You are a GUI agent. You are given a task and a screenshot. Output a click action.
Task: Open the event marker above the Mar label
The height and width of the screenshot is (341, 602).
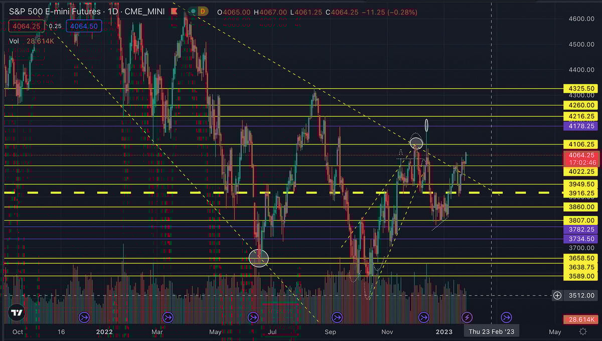click(168, 317)
